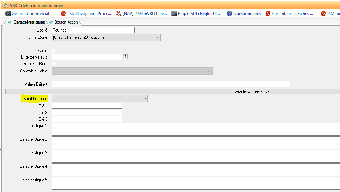This screenshot has height=192, width=340.
Task: Enable the Saisie checkbox
Action: (53, 50)
